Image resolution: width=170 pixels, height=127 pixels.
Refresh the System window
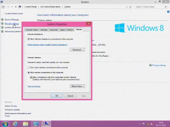pos(130,7)
